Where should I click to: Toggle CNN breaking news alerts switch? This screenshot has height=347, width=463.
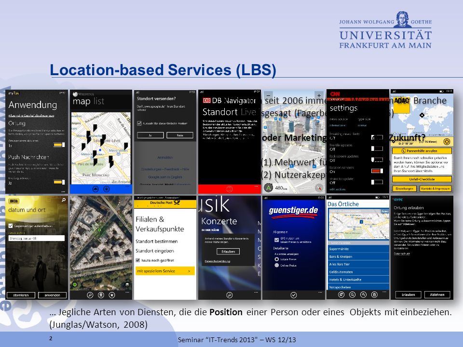pos(377,137)
